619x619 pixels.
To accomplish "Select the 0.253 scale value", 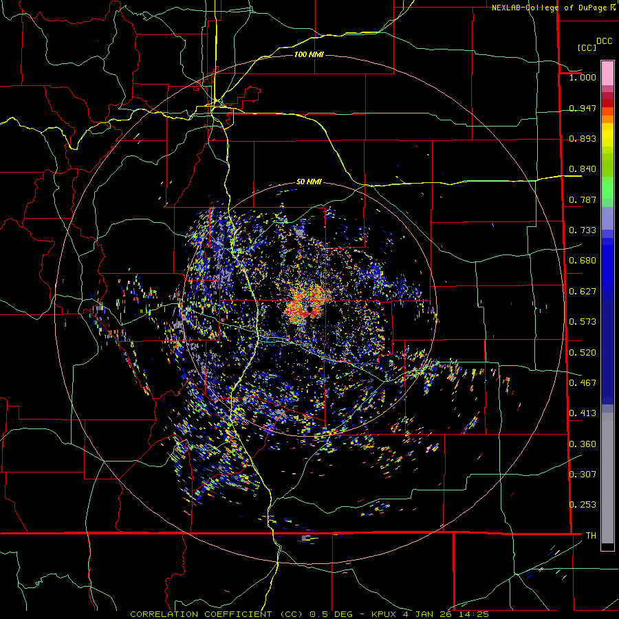I will [583, 505].
